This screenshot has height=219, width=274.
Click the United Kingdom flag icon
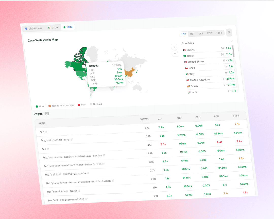tap(188, 80)
